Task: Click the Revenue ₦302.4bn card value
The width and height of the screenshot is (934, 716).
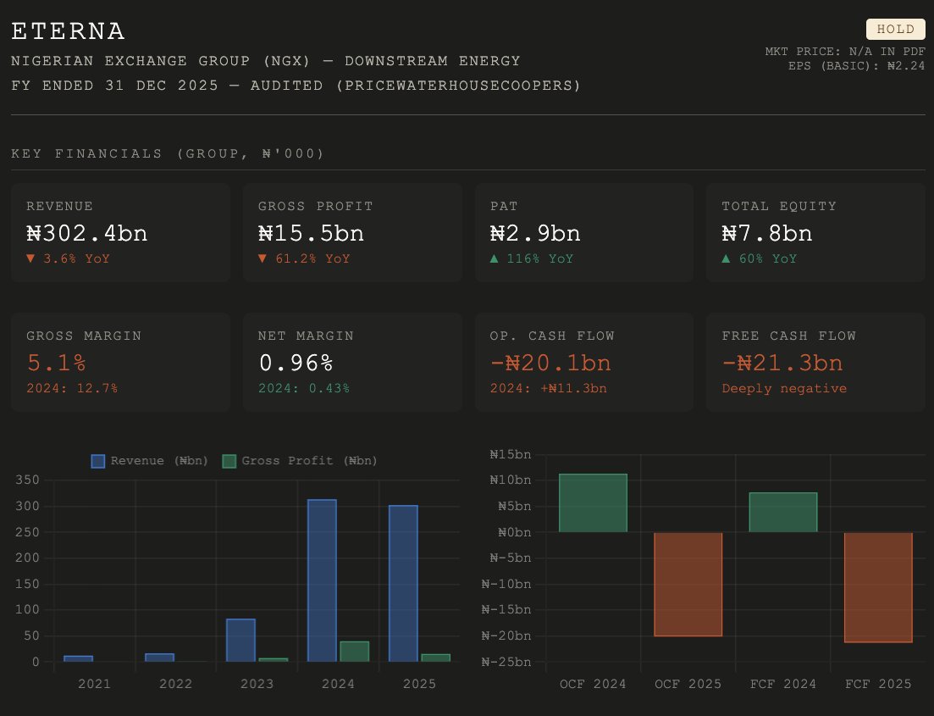Action: coord(87,233)
